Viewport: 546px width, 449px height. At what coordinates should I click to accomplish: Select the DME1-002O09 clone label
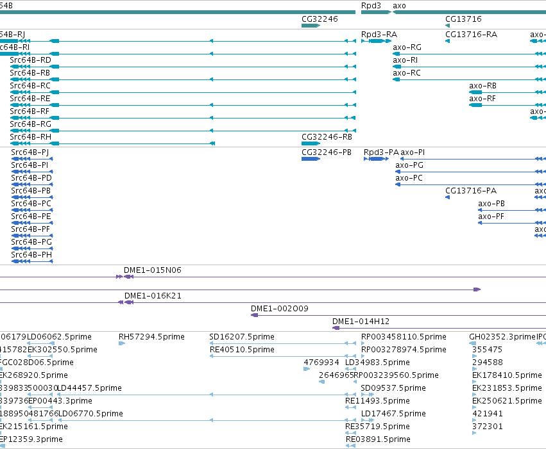pos(280,309)
